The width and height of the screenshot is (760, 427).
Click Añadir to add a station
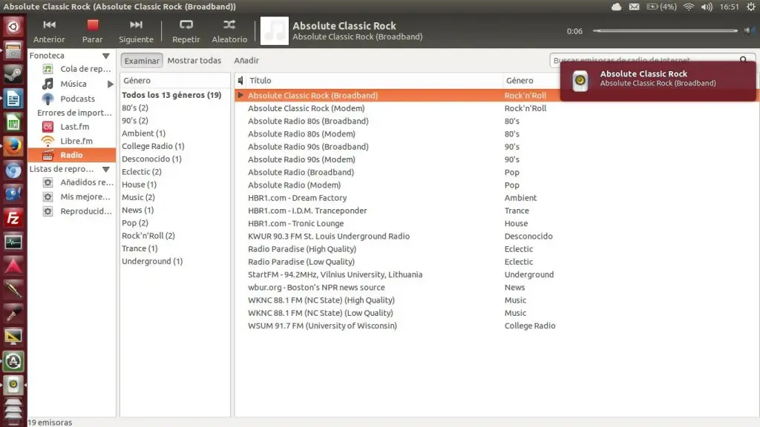pos(246,61)
